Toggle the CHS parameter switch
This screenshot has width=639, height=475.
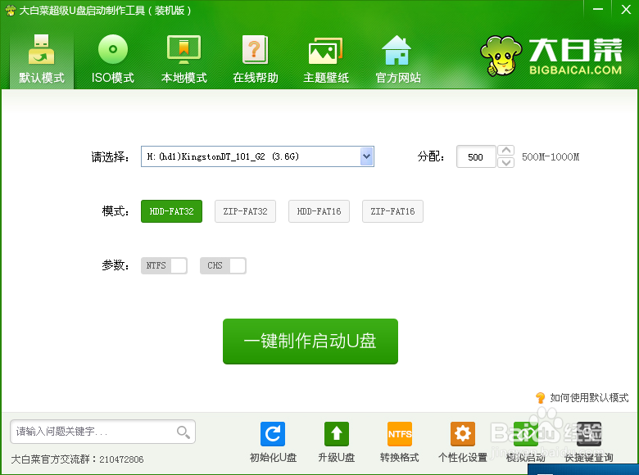click(223, 265)
